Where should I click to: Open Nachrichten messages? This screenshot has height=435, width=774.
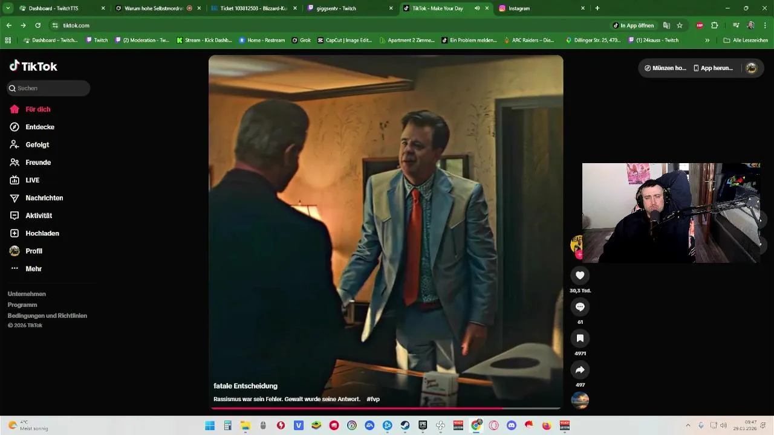(x=36, y=198)
